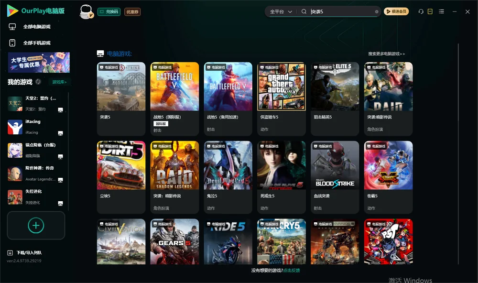Click PC icon in 降世神通 row

tap(60, 180)
